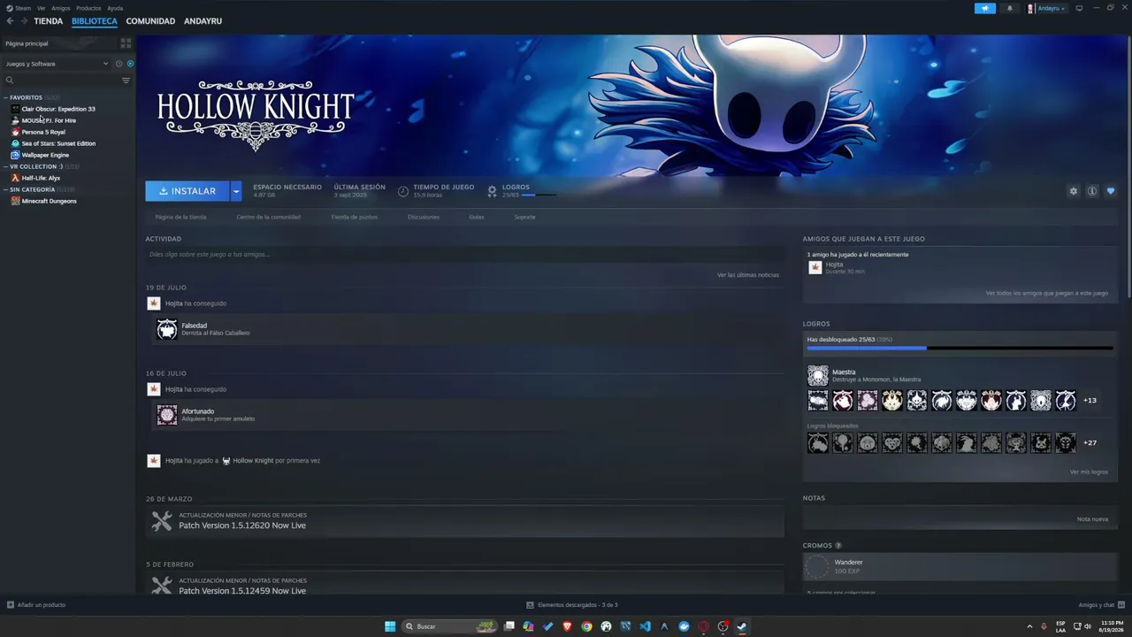The image size is (1132, 637).
Task: Open the Afortunado achievement icon
Action: 167,415
